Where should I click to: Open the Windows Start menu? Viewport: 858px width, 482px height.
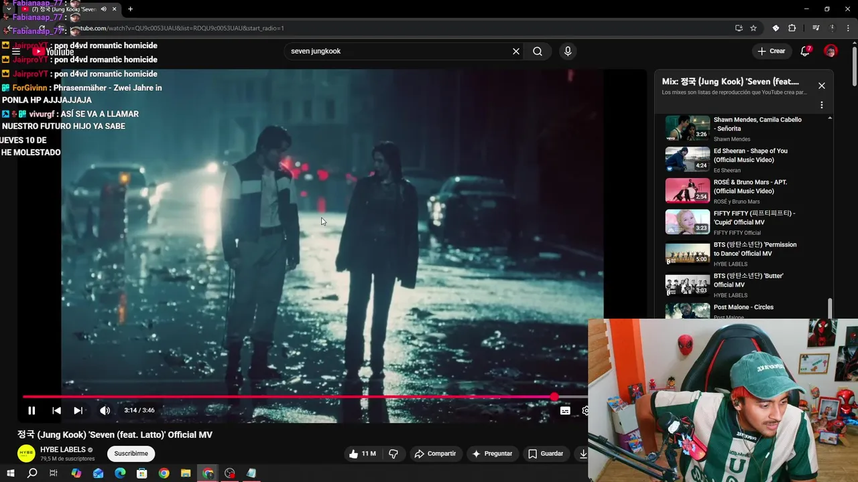point(10,473)
